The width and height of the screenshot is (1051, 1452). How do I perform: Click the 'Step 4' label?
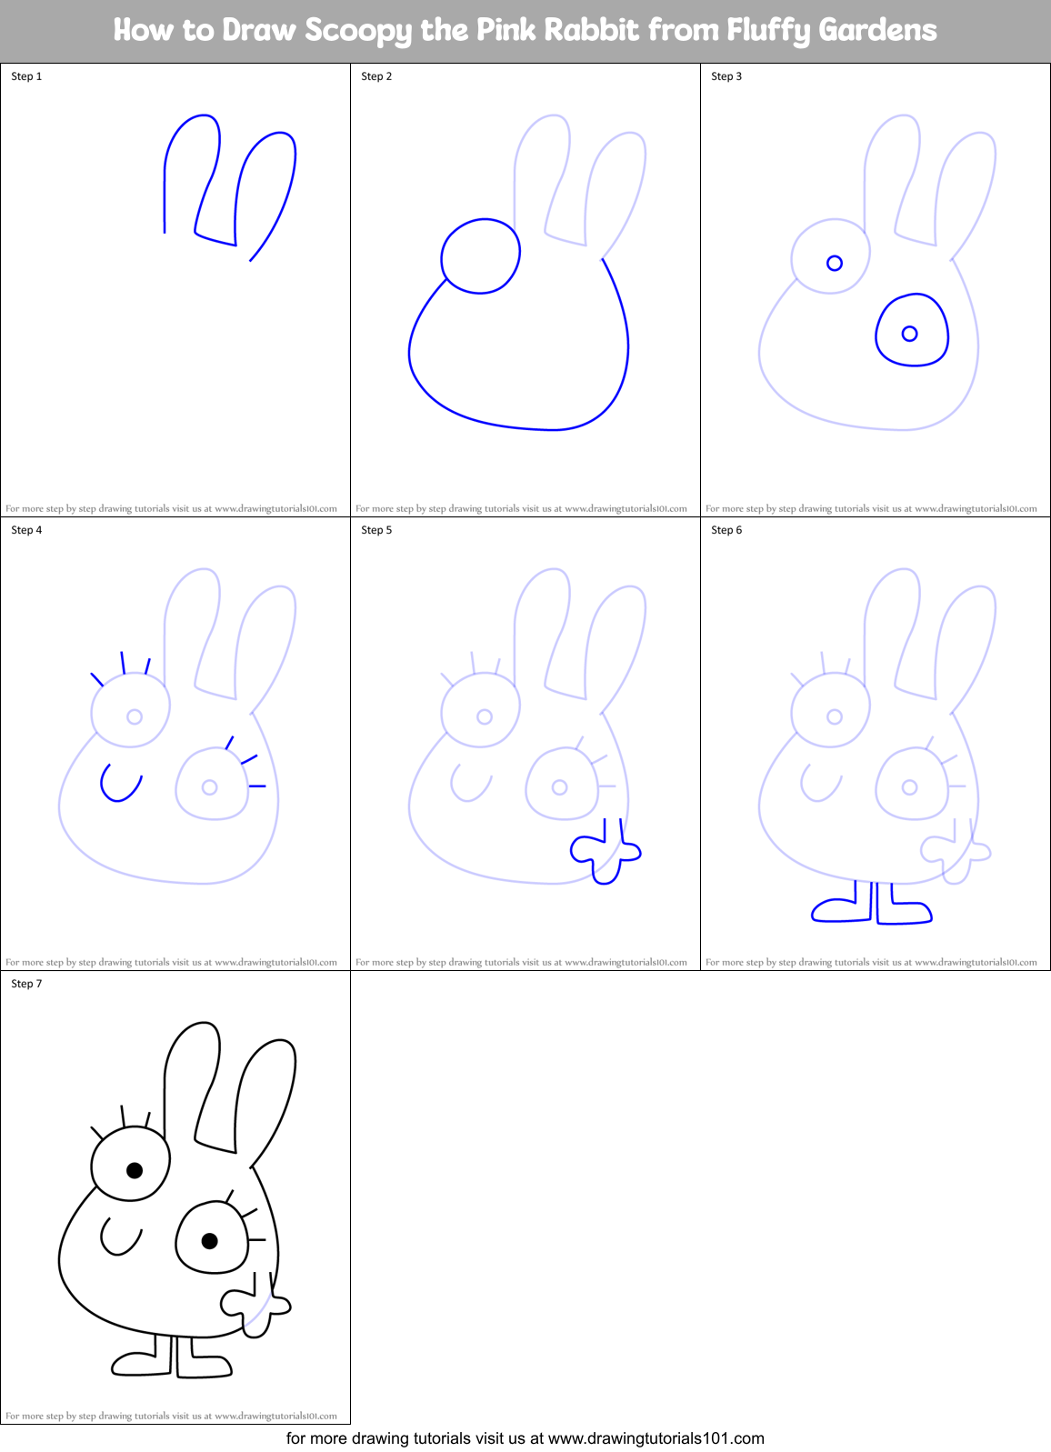pos(26,530)
